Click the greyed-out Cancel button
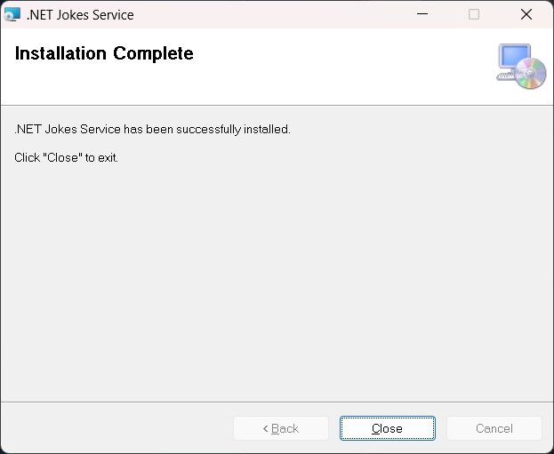 pyautogui.click(x=494, y=428)
